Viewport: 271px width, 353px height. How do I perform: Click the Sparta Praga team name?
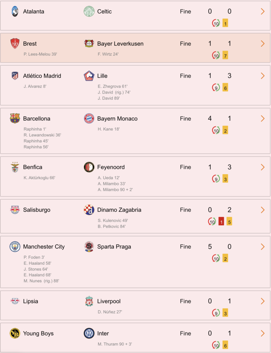[x=114, y=247]
